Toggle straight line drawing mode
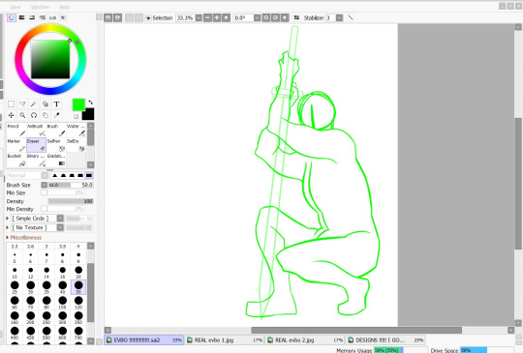 pyautogui.click(x=351, y=17)
